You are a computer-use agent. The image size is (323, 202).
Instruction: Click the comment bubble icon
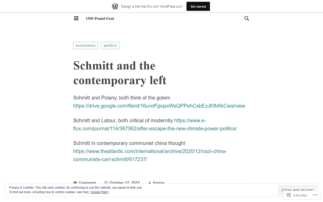click(x=75, y=183)
